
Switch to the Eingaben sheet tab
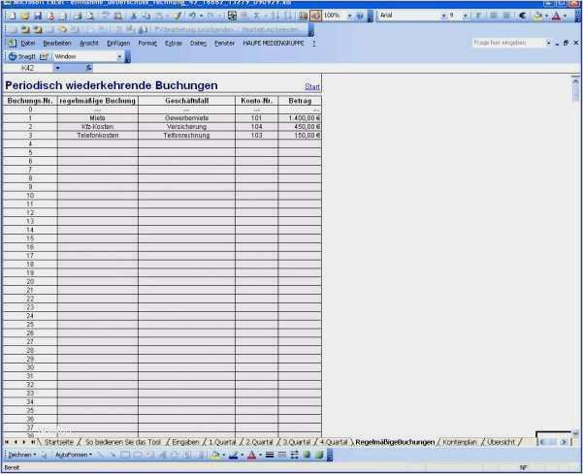[x=185, y=442]
